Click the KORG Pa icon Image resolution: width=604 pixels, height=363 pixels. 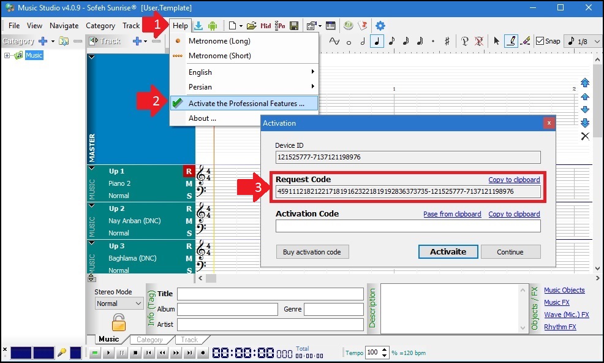280,26
